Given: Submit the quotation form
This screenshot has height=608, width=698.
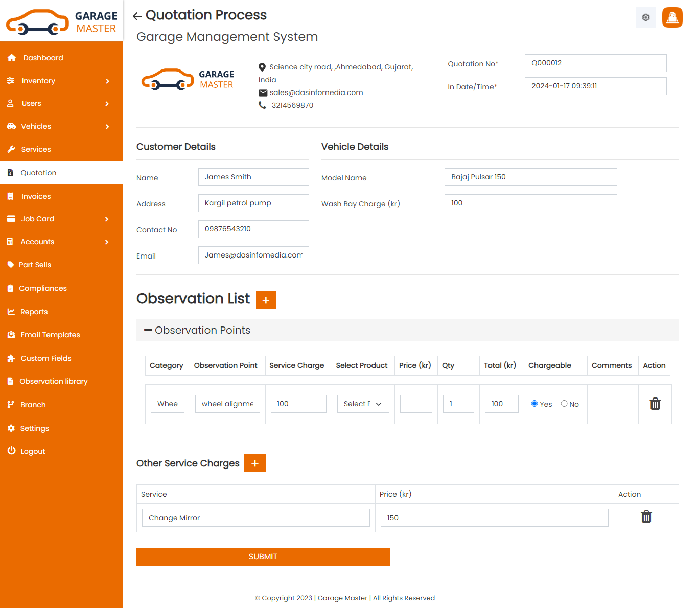Looking at the screenshot, I should click(x=263, y=557).
